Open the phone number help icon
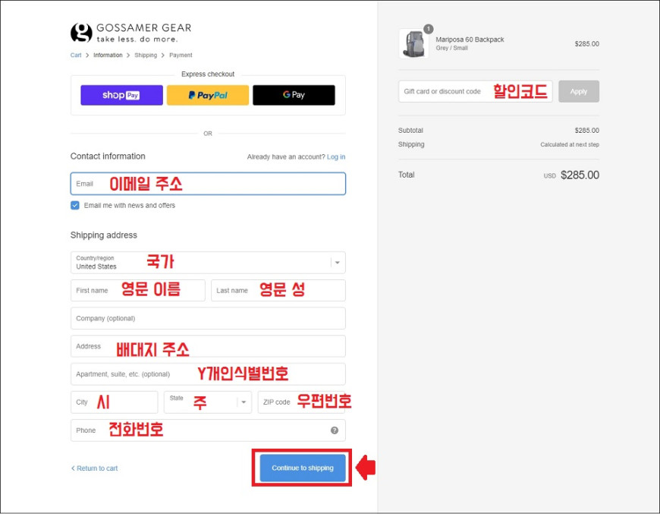The height and width of the screenshot is (514, 660). pos(335,430)
